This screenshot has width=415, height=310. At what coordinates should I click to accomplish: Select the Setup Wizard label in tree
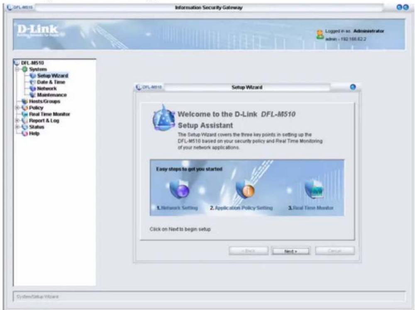click(53, 75)
